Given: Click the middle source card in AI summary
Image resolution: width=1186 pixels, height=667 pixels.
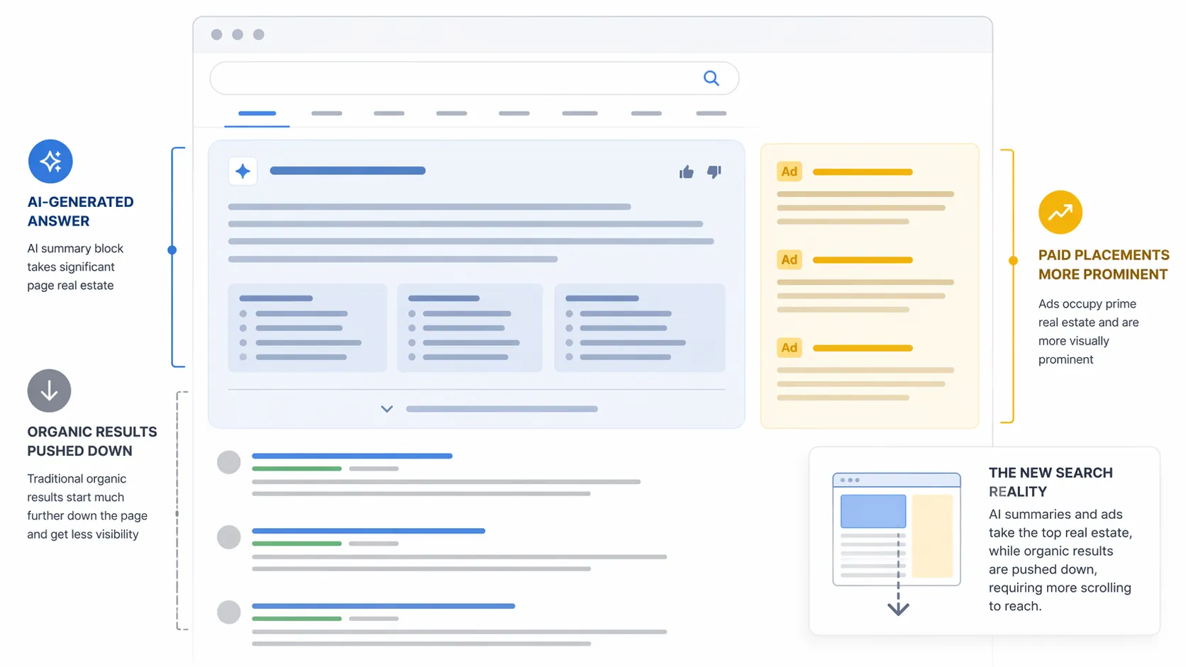Looking at the screenshot, I should tap(470, 328).
